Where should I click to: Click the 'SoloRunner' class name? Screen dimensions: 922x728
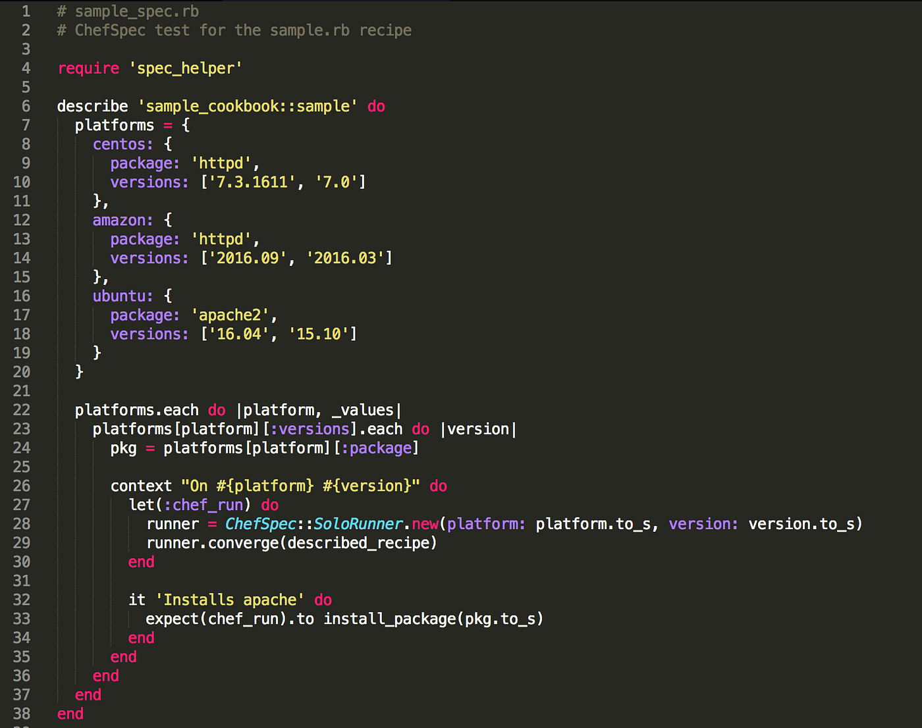pos(358,524)
